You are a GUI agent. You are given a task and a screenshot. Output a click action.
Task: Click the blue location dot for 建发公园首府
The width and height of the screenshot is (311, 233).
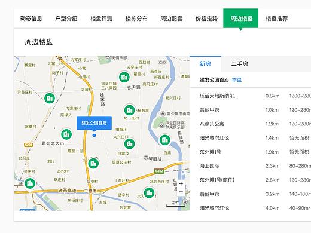(x=94, y=136)
